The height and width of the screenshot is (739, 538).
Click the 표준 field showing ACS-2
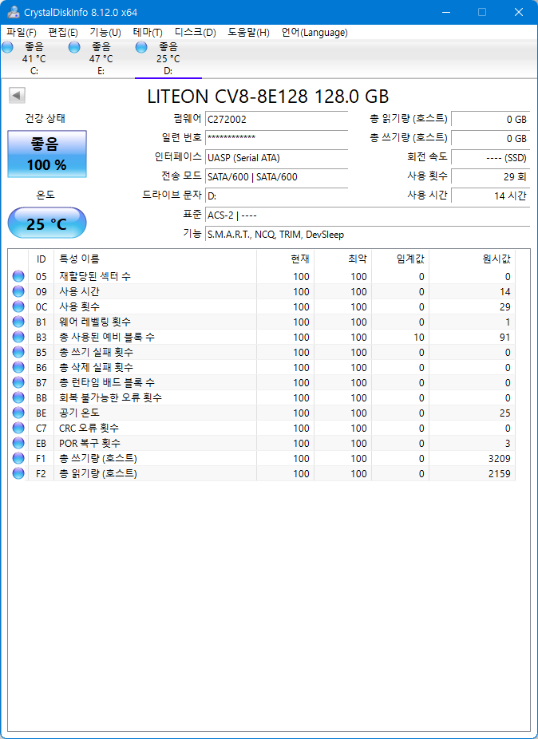[x=368, y=215]
